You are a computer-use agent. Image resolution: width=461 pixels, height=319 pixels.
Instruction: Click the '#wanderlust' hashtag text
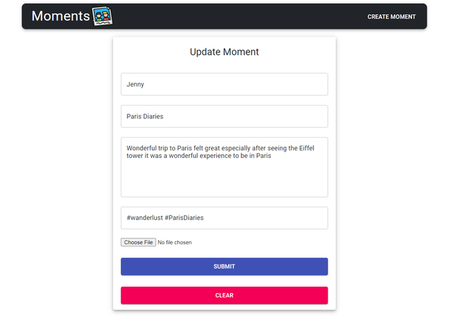coord(144,218)
